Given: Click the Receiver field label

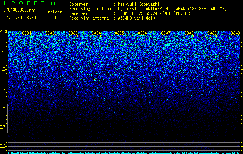Looking at the screenshot, I should click(x=78, y=13).
